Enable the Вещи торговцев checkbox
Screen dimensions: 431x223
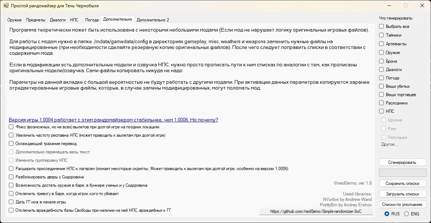coord(382,95)
